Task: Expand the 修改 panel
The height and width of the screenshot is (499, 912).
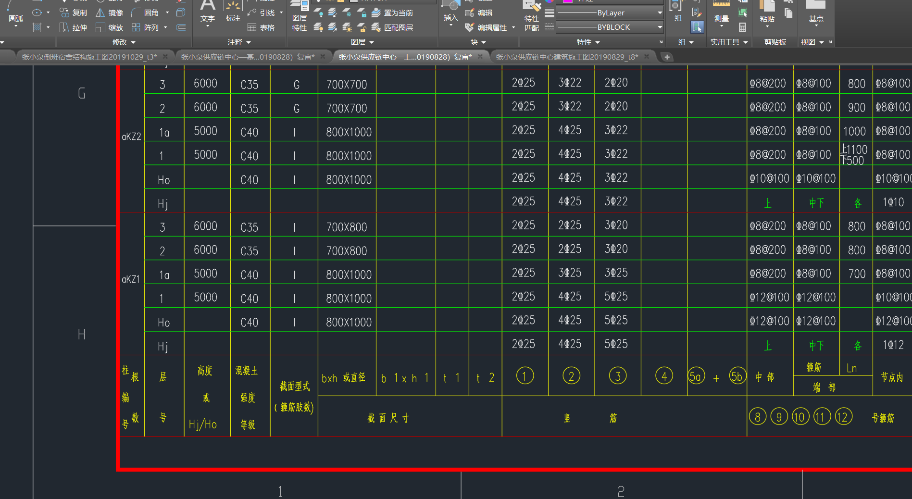Action: pos(124,42)
